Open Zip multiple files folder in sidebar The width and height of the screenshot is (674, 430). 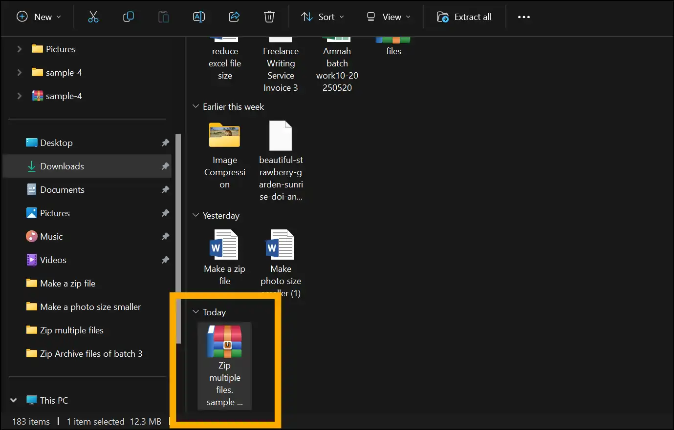tap(65, 330)
